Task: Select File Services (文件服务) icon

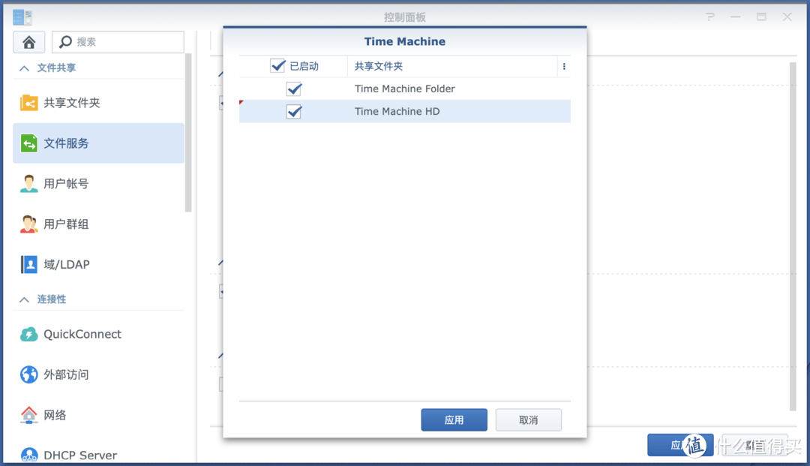Action: coord(29,143)
